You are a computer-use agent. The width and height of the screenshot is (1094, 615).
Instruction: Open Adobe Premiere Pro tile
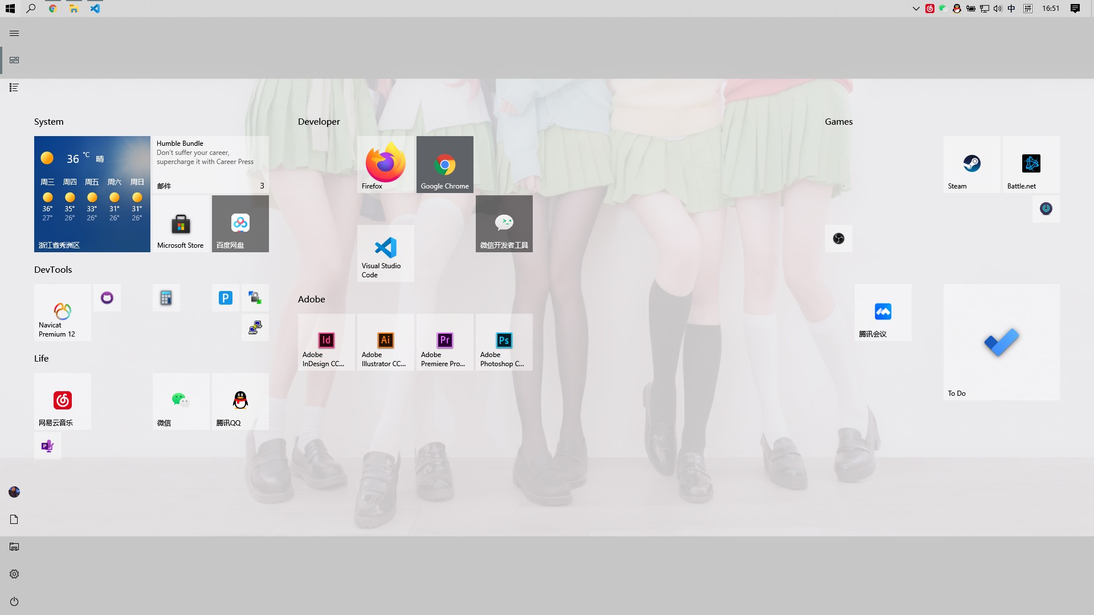(x=445, y=342)
